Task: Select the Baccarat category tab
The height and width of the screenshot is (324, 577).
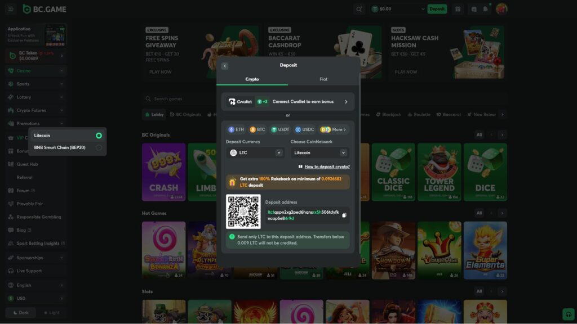Action: click(x=449, y=115)
